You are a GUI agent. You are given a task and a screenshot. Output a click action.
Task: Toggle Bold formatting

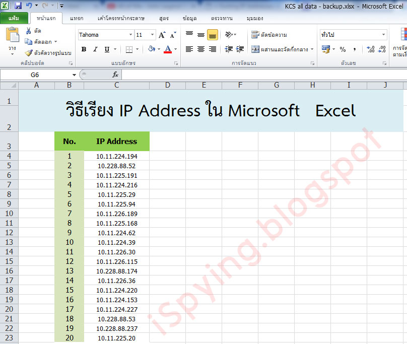click(84, 49)
